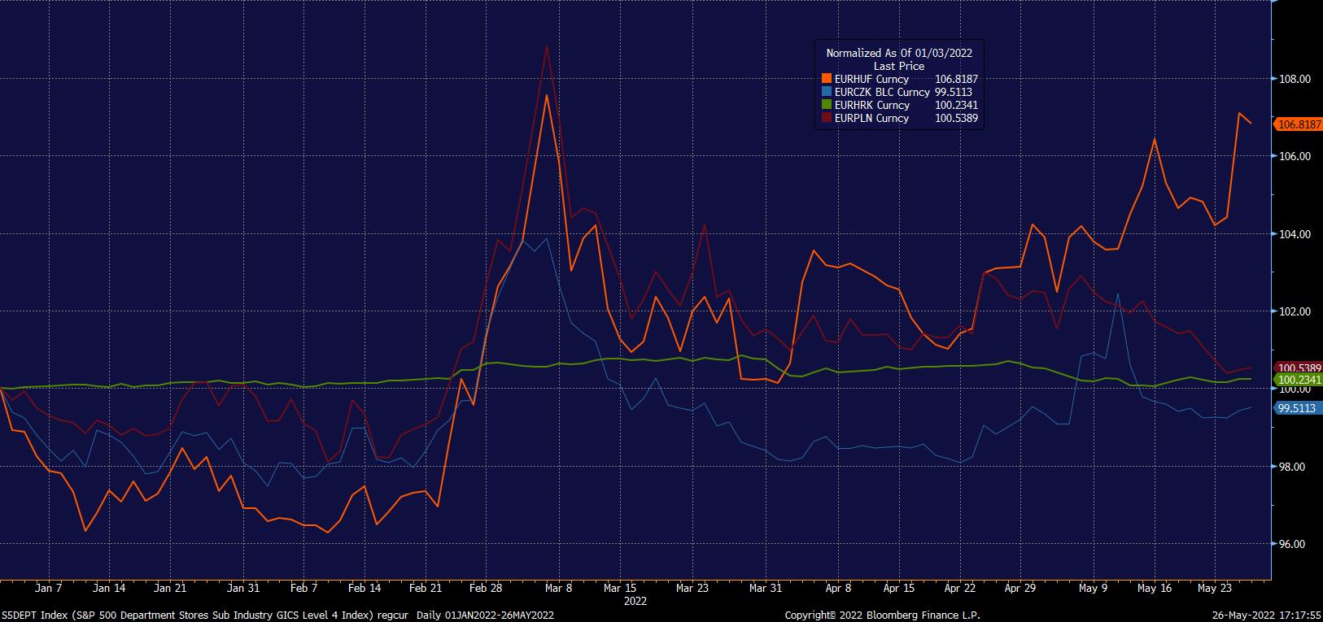This screenshot has width=1323, height=622.
Task: Click the Jan 7 date label
Action: pyautogui.click(x=49, y=588)
